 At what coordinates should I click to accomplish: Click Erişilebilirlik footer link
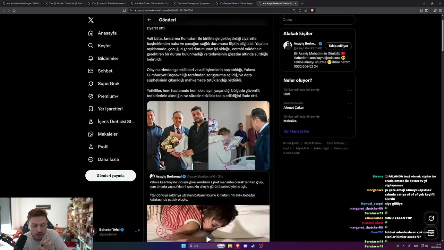302,149
